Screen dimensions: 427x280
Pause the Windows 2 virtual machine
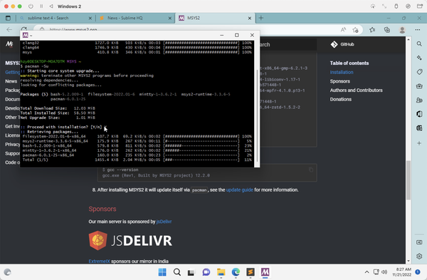[41, 6]
